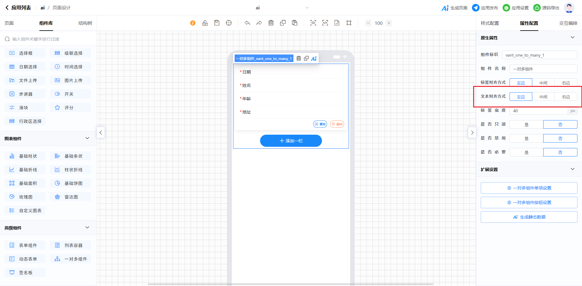Collapse the 图表组件 section
Viewport: 582px width, 286px height.
(87, 138)
